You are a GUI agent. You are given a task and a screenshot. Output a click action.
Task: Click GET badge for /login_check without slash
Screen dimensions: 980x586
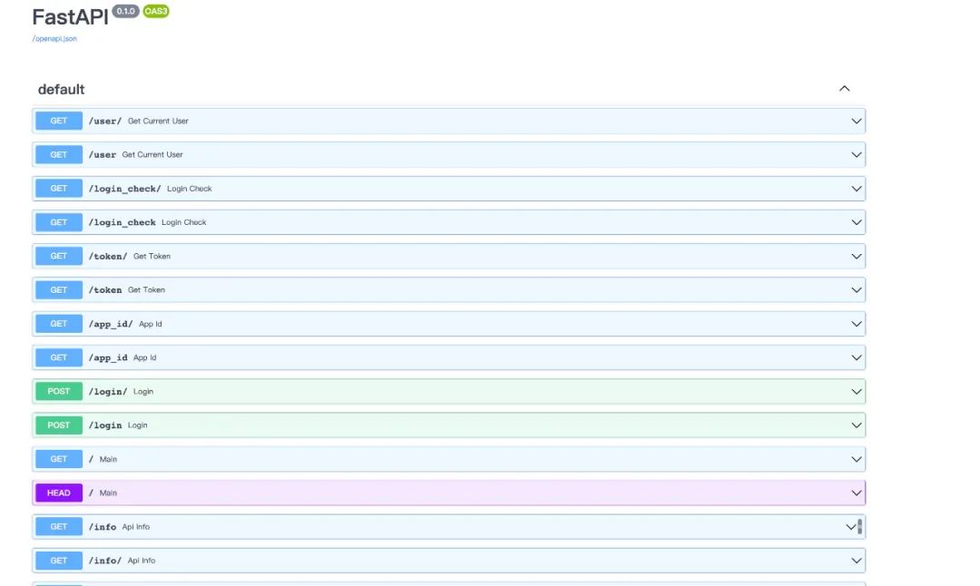coord(59,221)
